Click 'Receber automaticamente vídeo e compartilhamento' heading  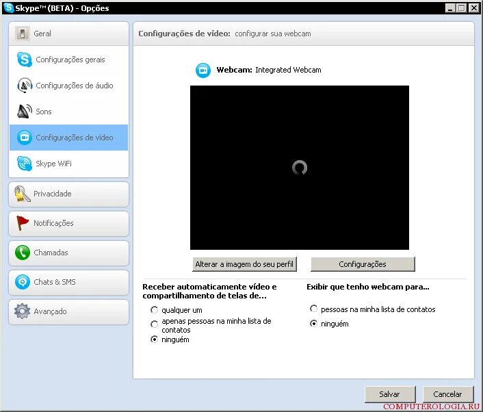pos(209,291)
